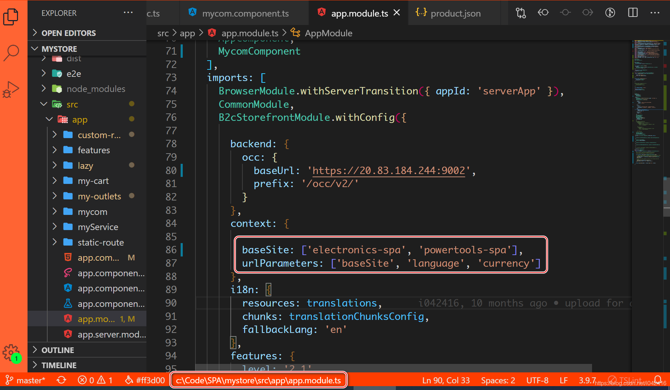Click the file path c:\Code\SPA\mystore in status bar

pos(258,380)
